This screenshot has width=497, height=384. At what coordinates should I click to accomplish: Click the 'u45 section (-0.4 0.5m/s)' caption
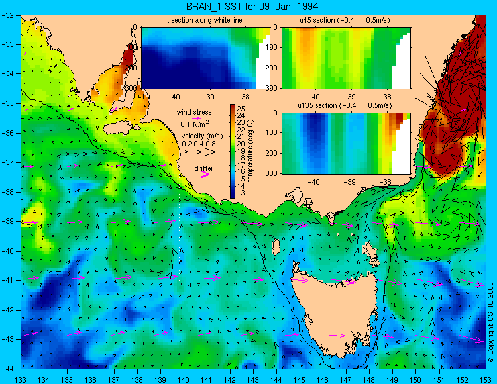pos(345,20)
